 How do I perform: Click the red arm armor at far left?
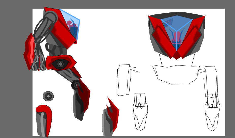point(28,52)
